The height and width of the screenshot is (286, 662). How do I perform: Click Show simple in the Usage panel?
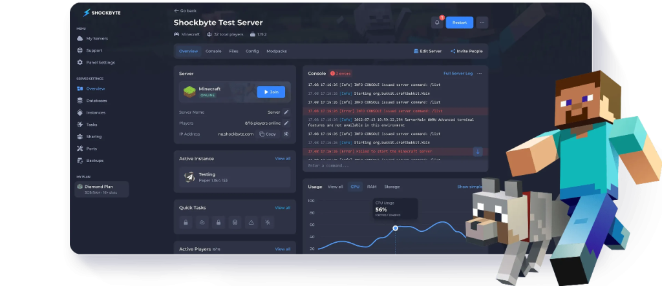[470, 187]
